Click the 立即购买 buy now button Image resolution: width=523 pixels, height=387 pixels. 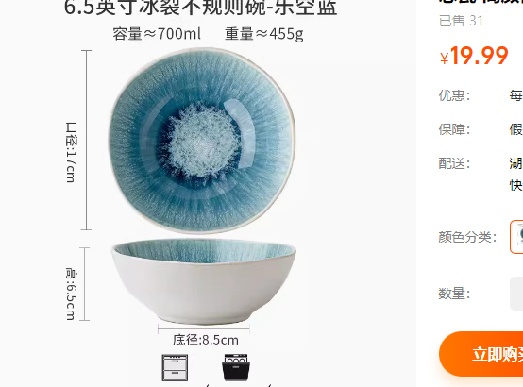tap(481, 354)
